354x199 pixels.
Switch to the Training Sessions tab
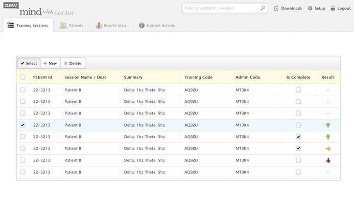coord(28,25)
